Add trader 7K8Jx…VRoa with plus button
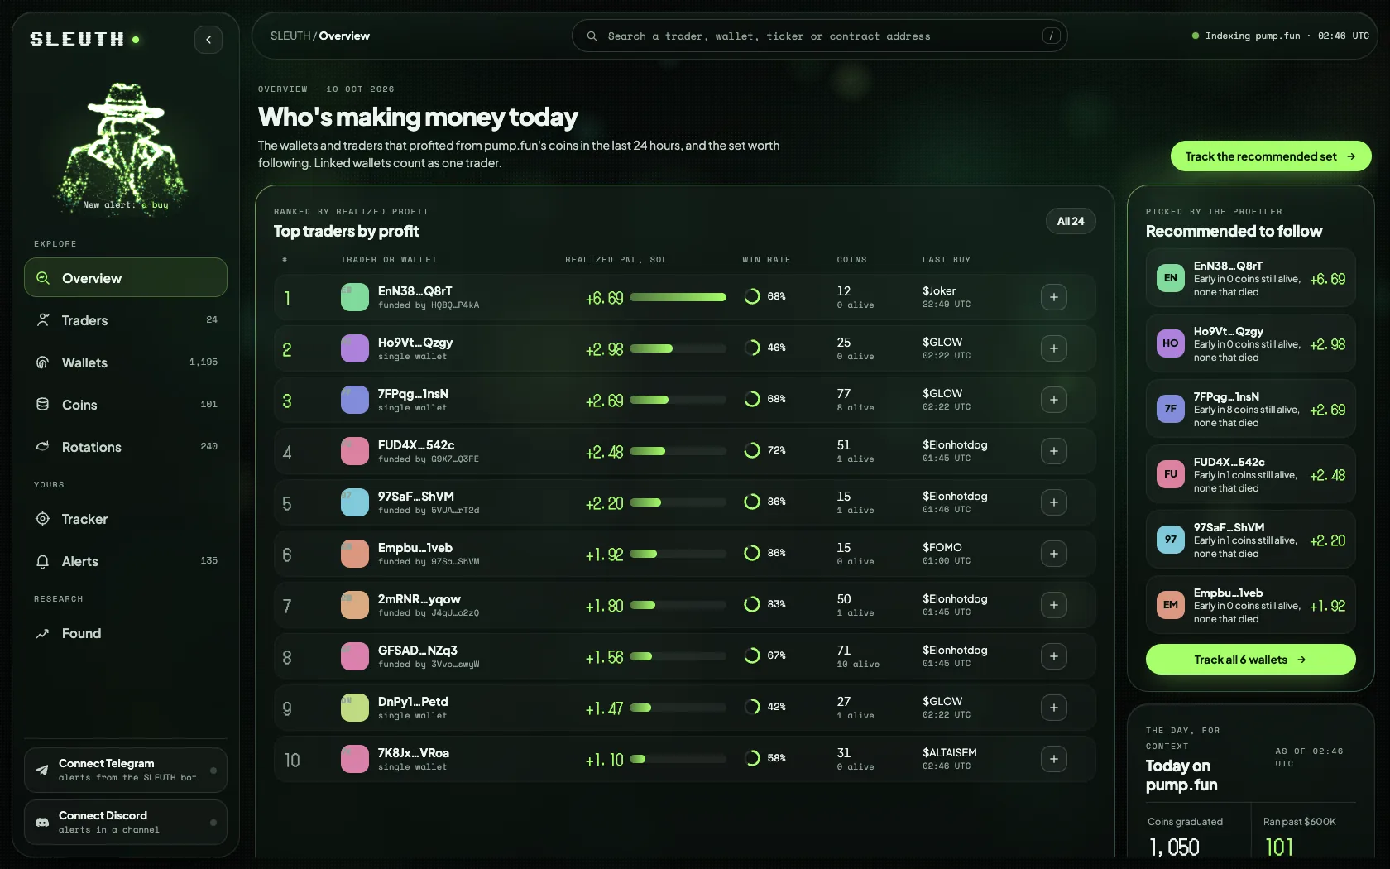1390x869 pixels. [1054, 759]
